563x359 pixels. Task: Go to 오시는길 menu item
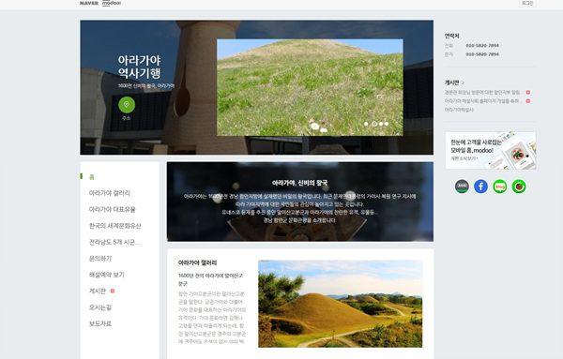[x=100, y=307]
